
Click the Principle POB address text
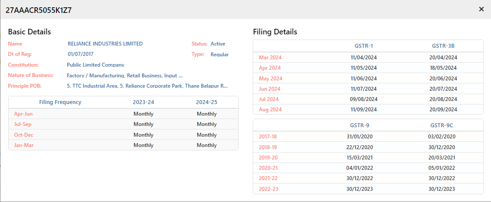[x=147, y=86]
